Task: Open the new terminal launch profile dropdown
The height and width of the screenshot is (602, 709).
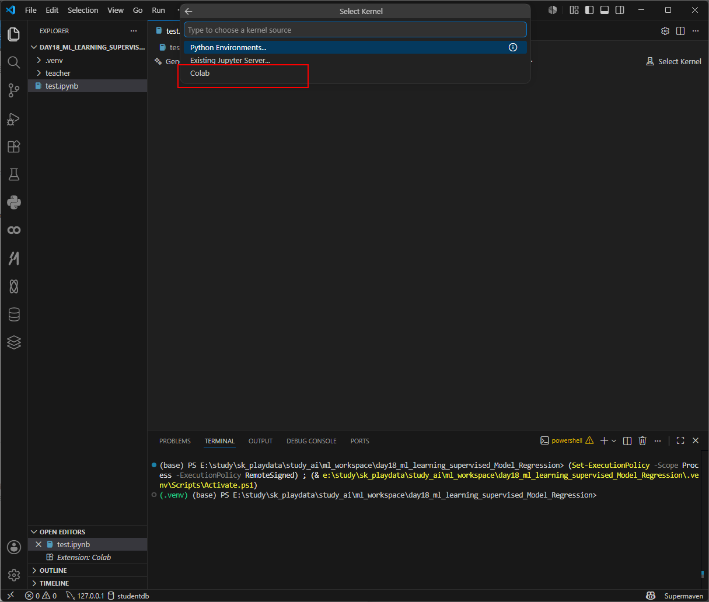Action: pyautogui.click(x=614, y=441)
